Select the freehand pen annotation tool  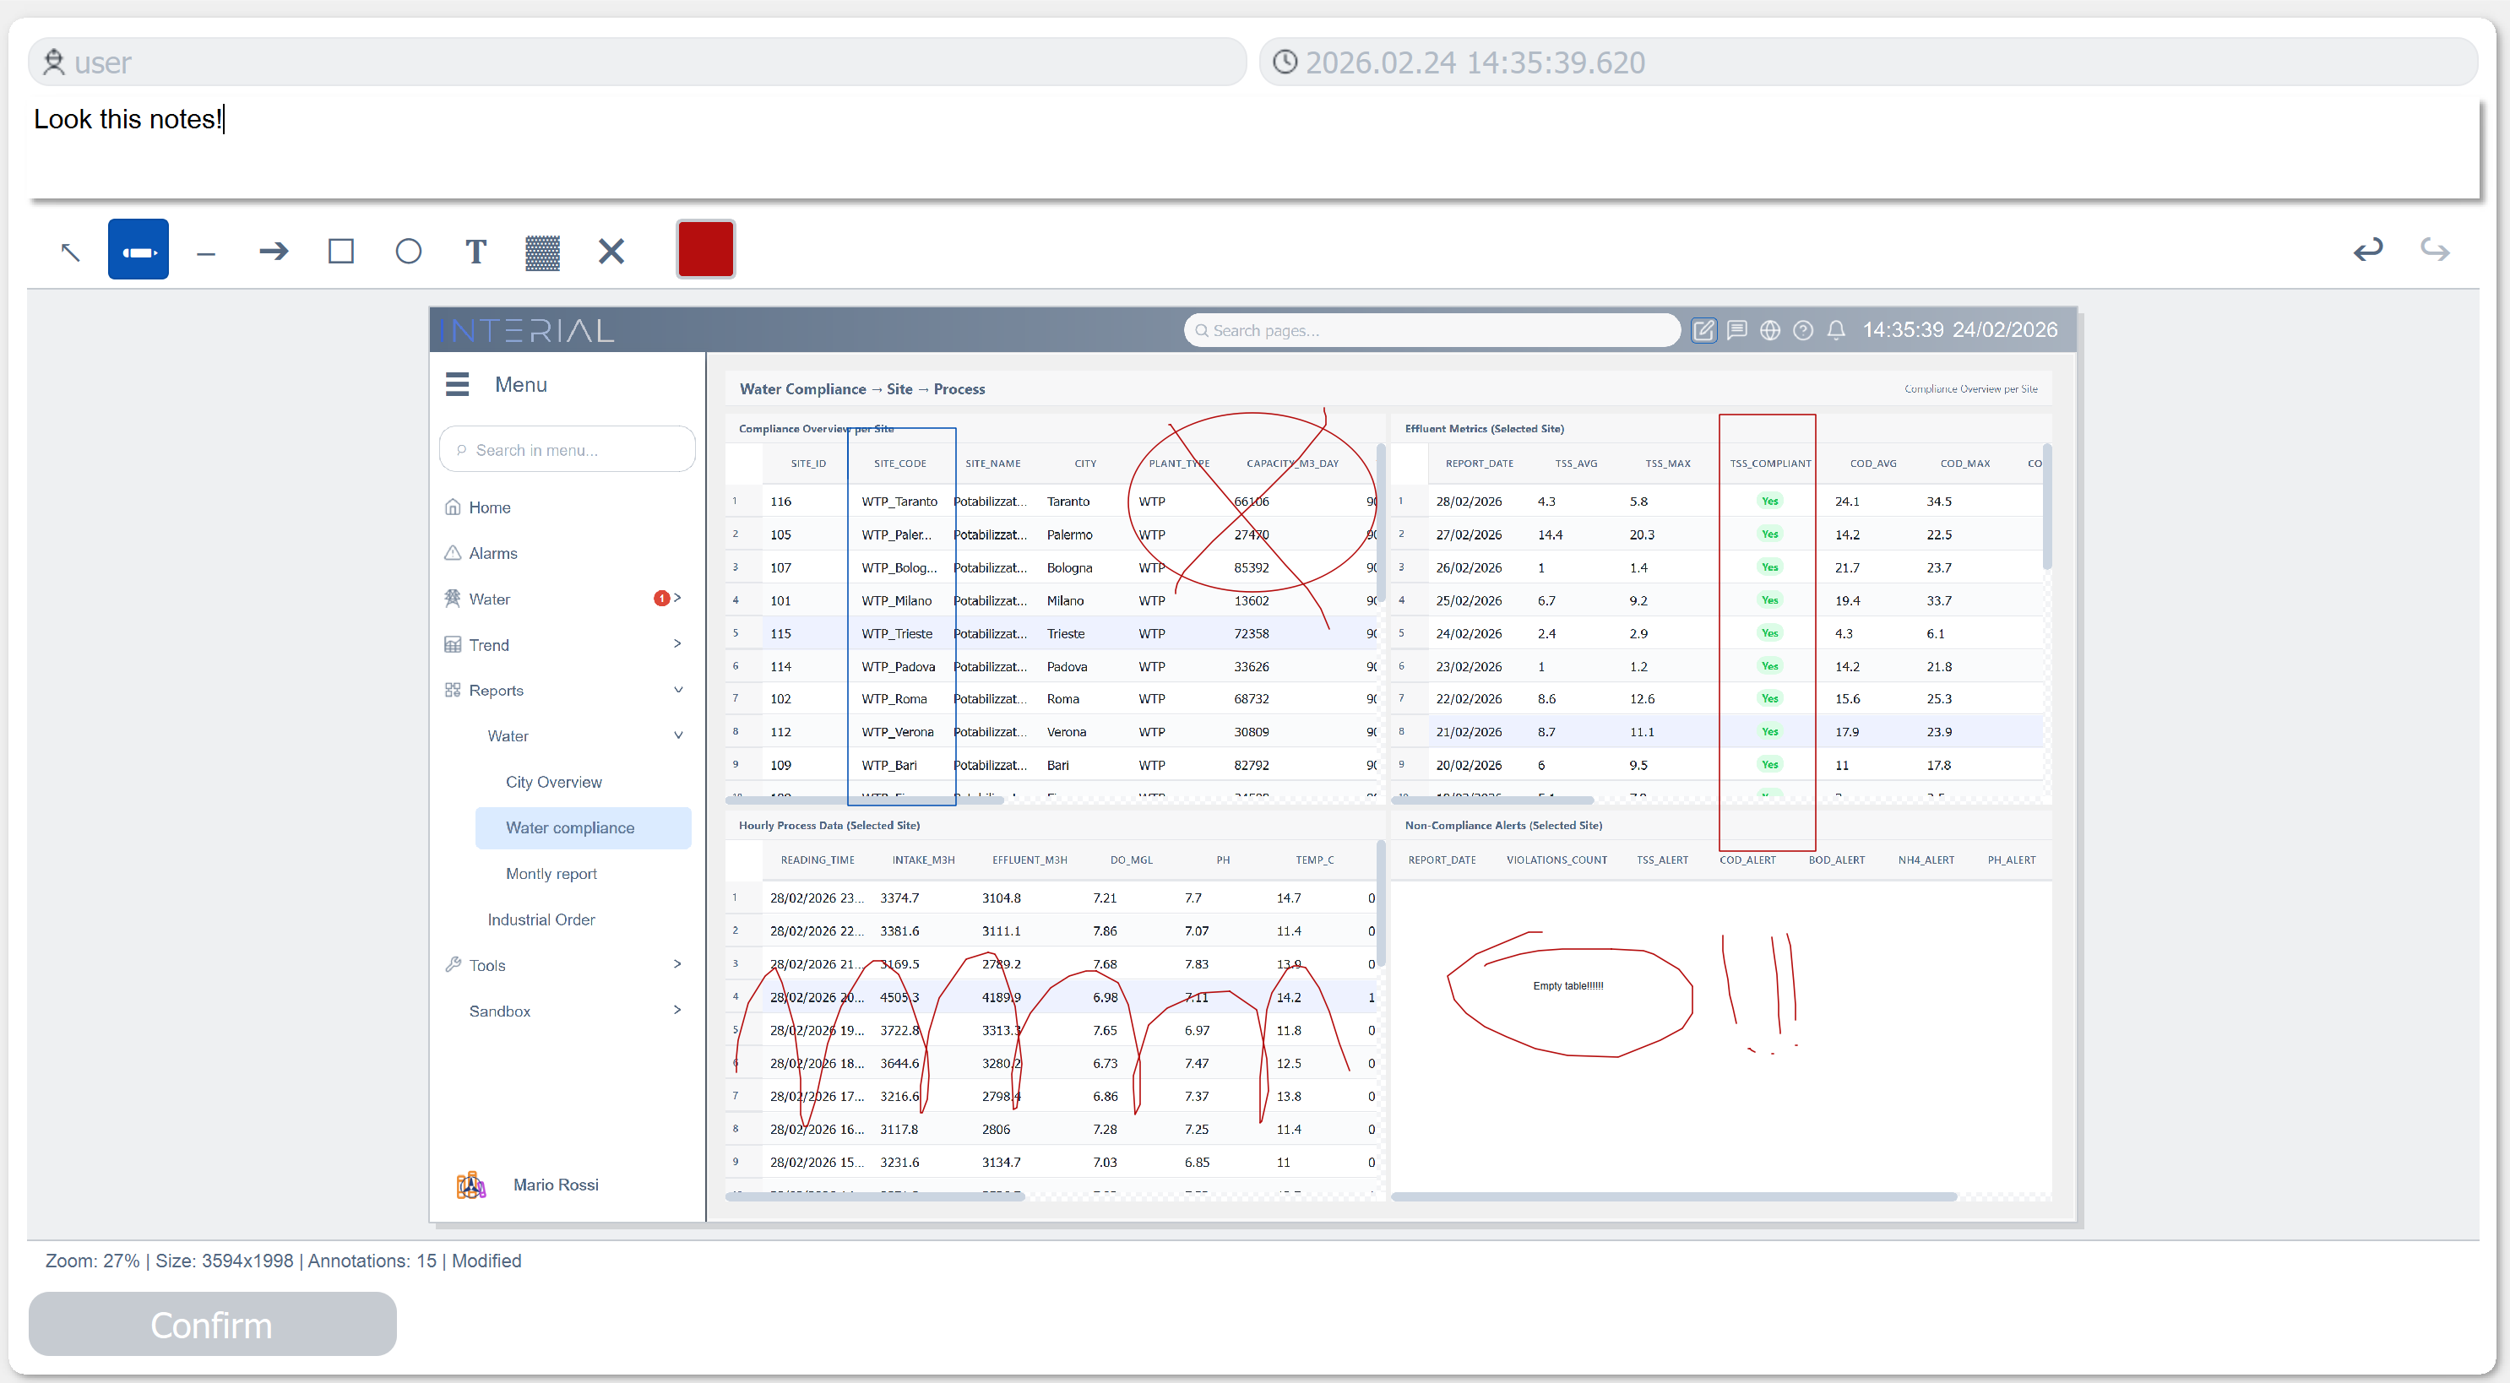[139, 250]
